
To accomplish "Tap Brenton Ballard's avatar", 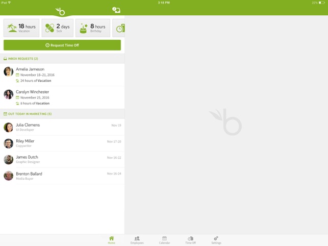I will coord(9,176).
